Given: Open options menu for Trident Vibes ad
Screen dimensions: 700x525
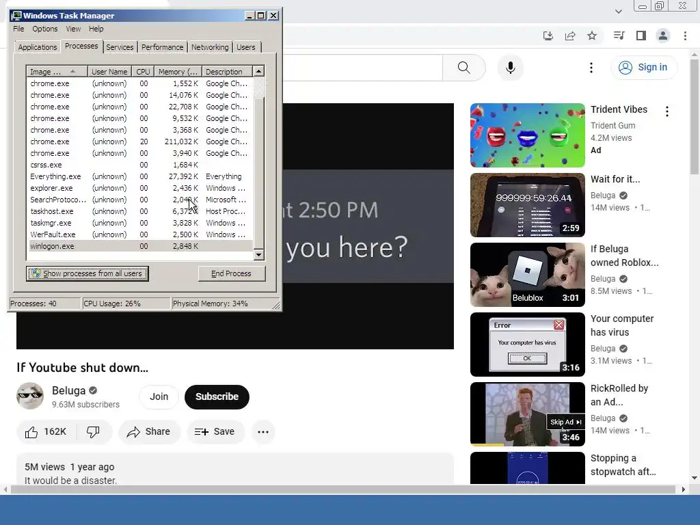Looking at the screenshot, I should (x=667, y=111).
